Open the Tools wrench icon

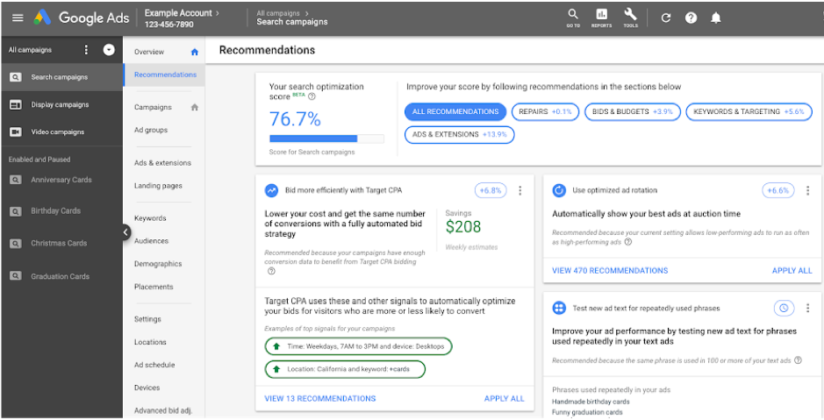(x=630, y=16)
